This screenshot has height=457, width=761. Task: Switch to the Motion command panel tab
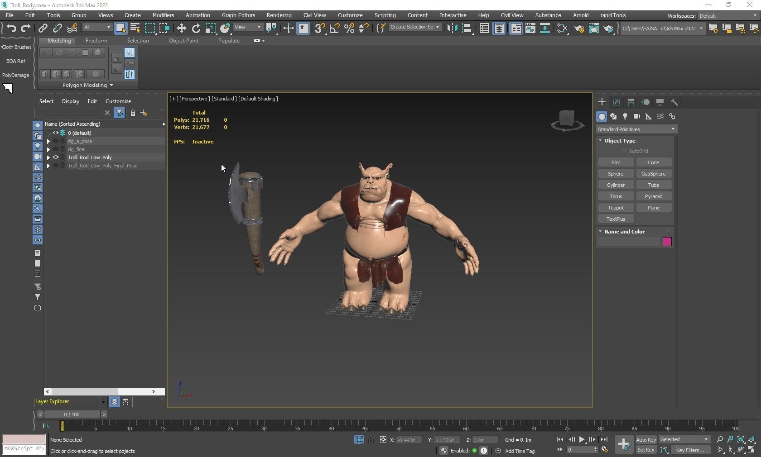point(645,102)
